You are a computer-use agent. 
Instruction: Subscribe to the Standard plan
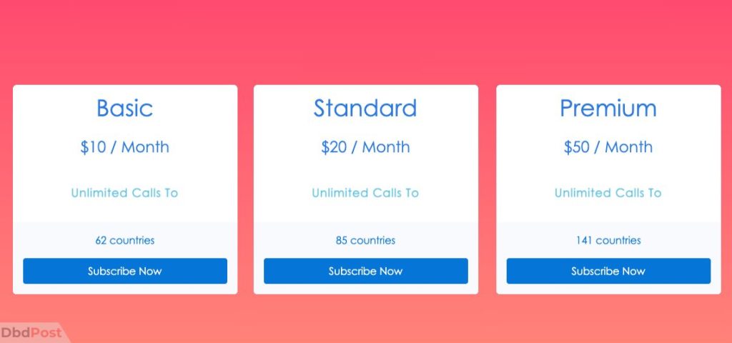[365, 271]
